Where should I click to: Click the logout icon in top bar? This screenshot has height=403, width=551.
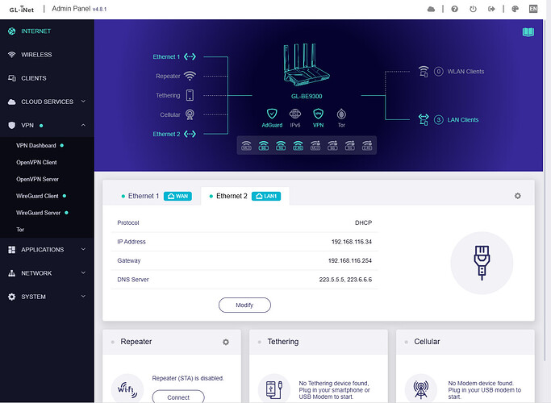coord(493,9)
